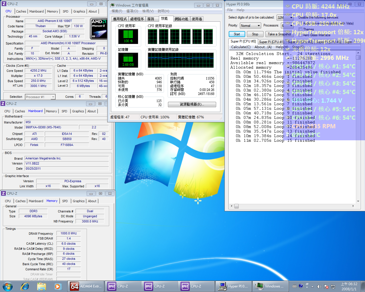Tick the Themes checkbox in Hyper PI
365x292 pixels.
[x=300, y=29]
